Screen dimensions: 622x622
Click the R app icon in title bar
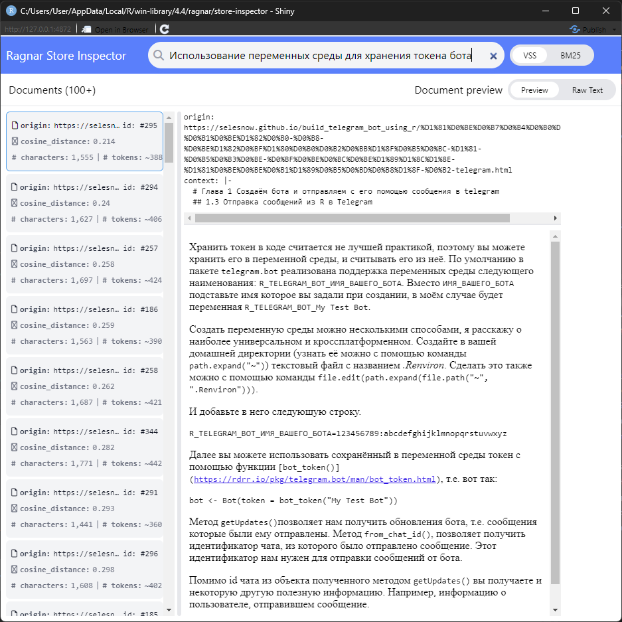[x=11, y=11]
